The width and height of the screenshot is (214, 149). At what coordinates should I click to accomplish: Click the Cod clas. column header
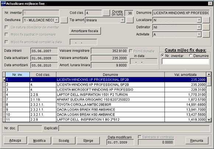[x=43, y=74]
